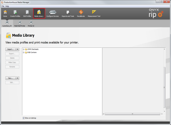171x125 pixels.
Task: Click the scroll down arrow in details pane
Action: click(x=164, y=111)
